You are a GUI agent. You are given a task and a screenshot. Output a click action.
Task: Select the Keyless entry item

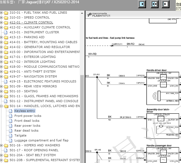pos(25,111)
